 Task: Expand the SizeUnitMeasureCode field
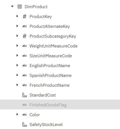(x=17, y=55)
